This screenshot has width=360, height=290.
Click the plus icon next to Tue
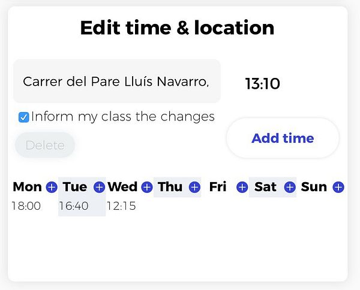click(99, 188)
